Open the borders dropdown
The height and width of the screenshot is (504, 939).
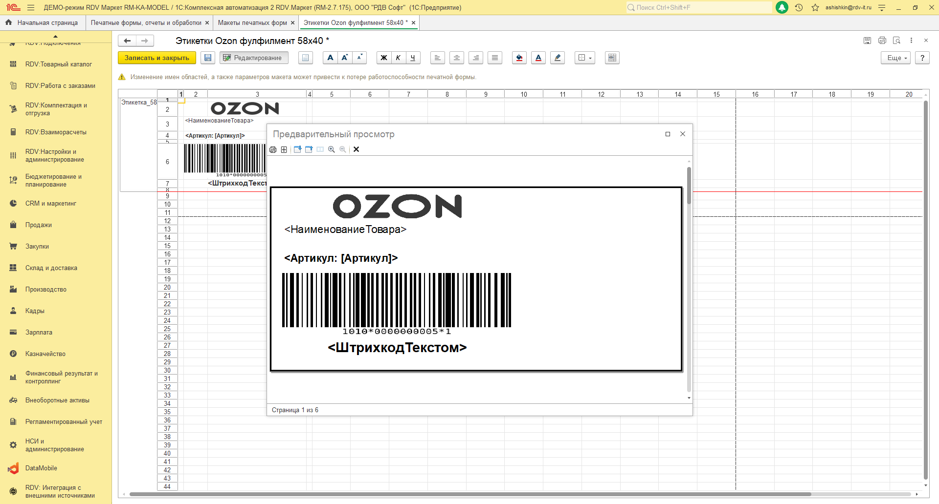(x=585, y=58)
